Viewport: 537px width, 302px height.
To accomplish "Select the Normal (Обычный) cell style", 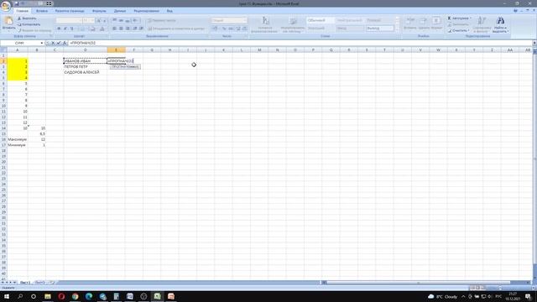I will [x=320, y=20].
